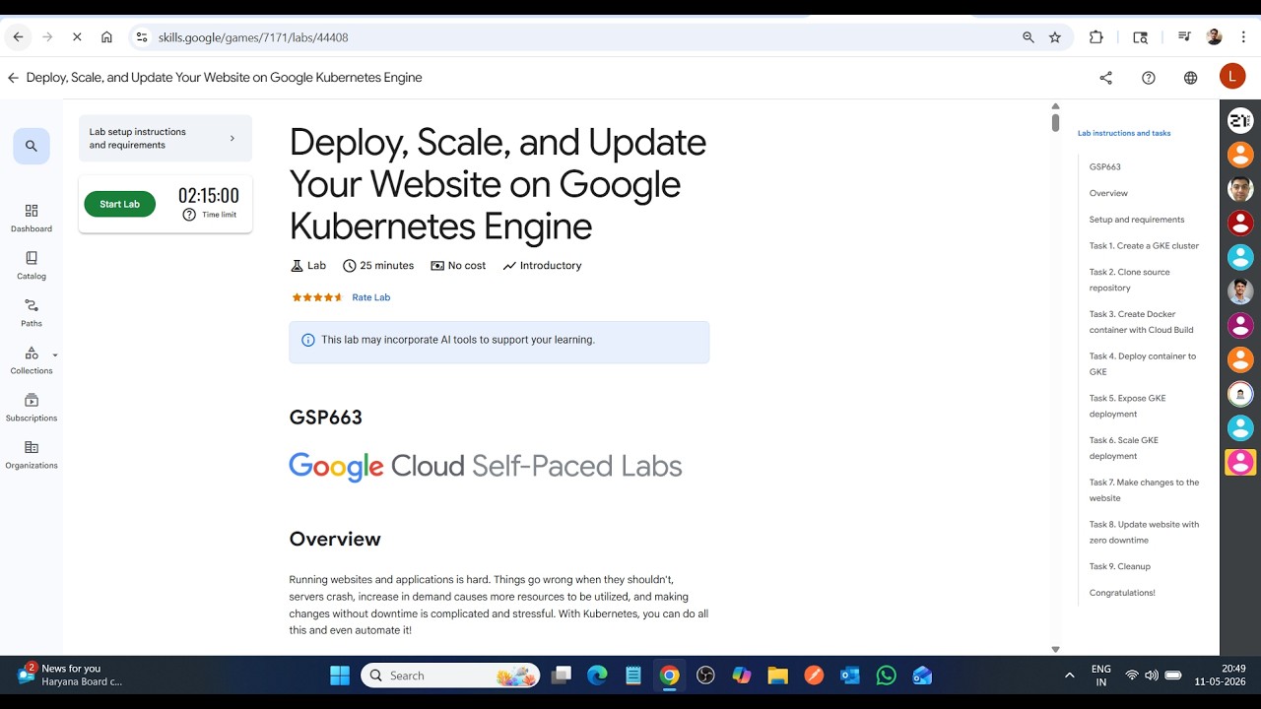Open the Collections sidebar item

click(x=32, y=360)
